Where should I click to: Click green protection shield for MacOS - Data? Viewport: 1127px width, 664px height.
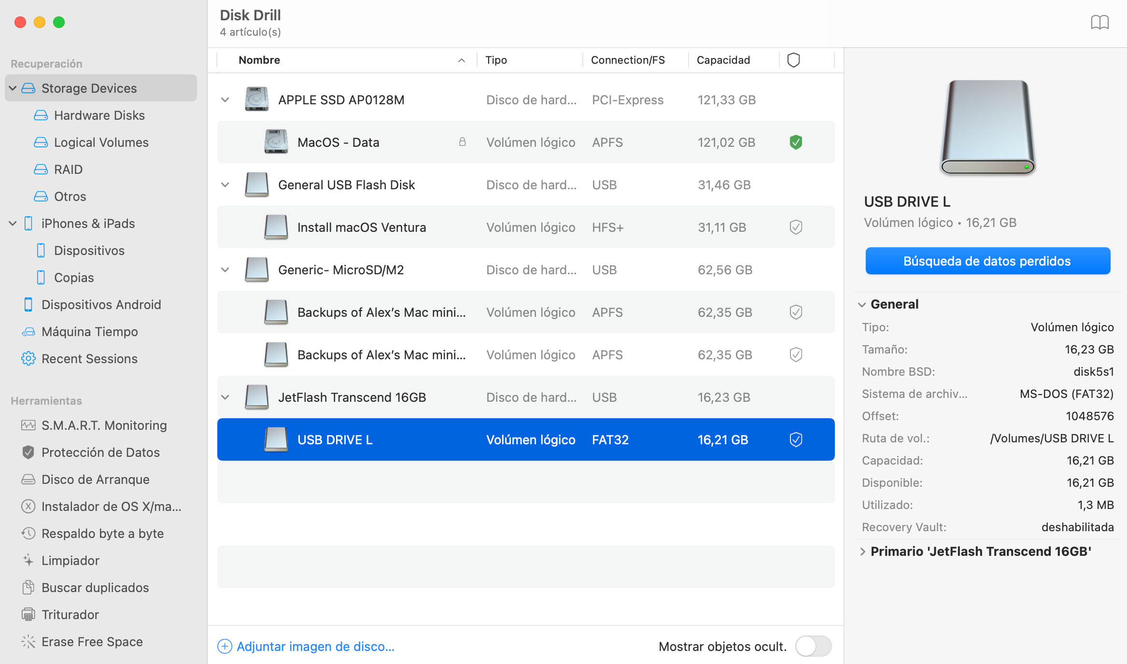tap(796, 142)
